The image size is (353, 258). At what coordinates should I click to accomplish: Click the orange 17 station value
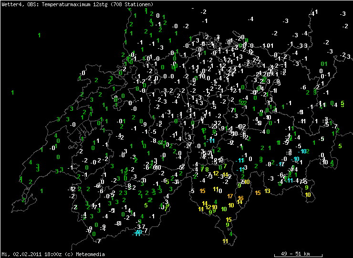pos(230,196)
